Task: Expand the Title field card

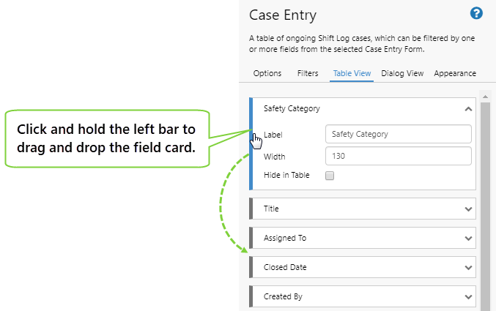Action: click(468, 209)
